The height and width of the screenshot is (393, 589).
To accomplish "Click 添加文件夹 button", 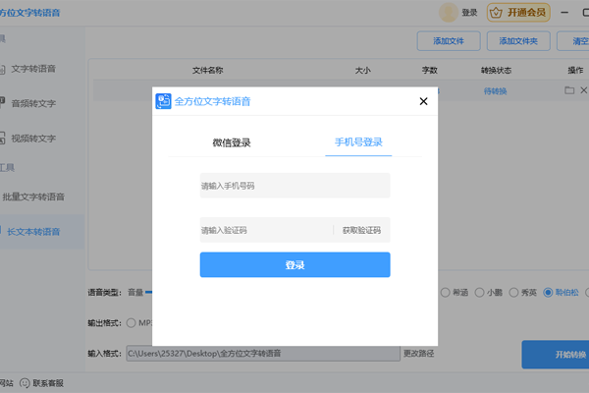I will (518, 41).
